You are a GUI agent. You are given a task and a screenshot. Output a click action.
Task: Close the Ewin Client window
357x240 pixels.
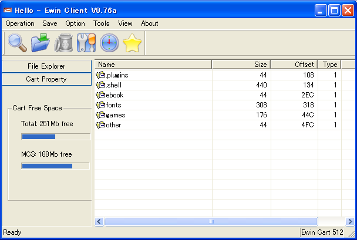(348, 10)
